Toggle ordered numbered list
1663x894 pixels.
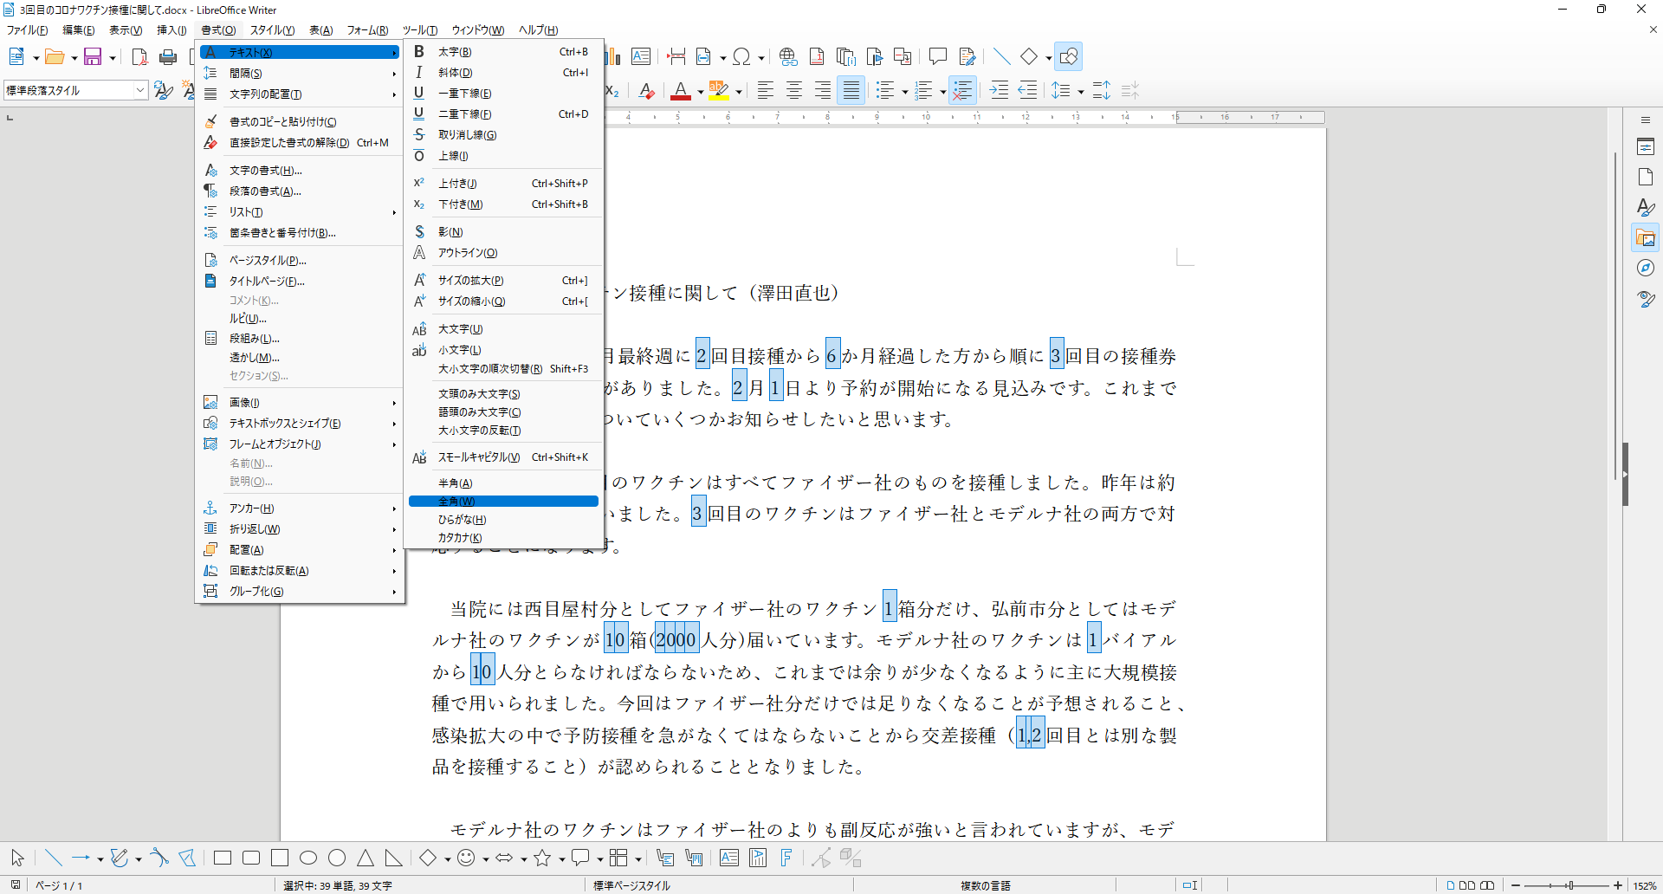click(x=924, y=90)
